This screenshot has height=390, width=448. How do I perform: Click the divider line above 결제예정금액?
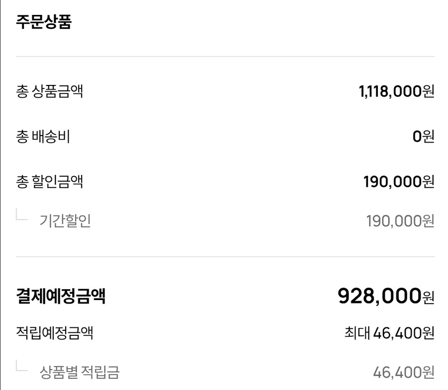coord(225,257)
